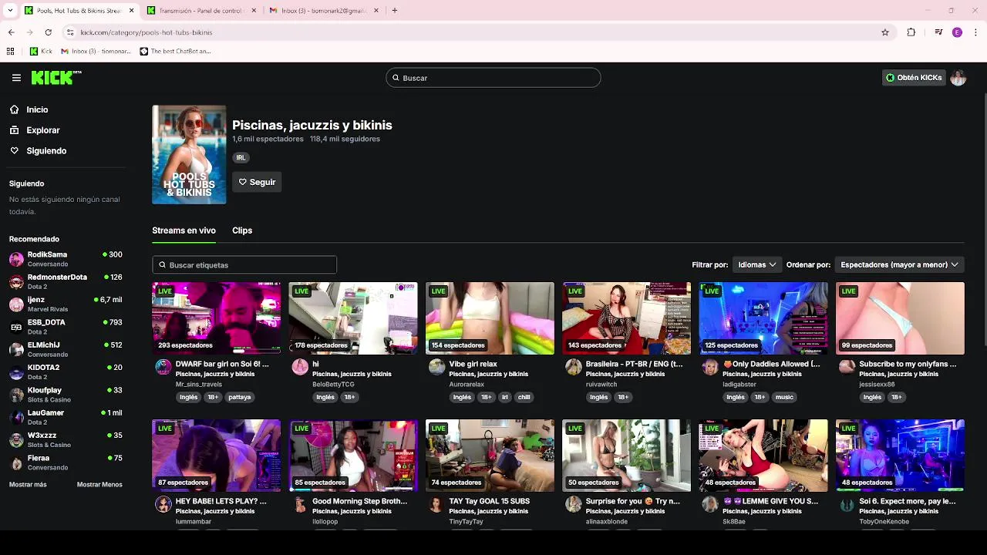The height and width of the screenshot is (555, 987).
Task: Open the hi stream by BeloBettyTCG thumbnail
Action: [x=353, y=318]
